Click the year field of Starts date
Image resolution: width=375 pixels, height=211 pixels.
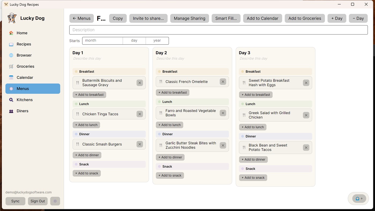click(157, 40)
